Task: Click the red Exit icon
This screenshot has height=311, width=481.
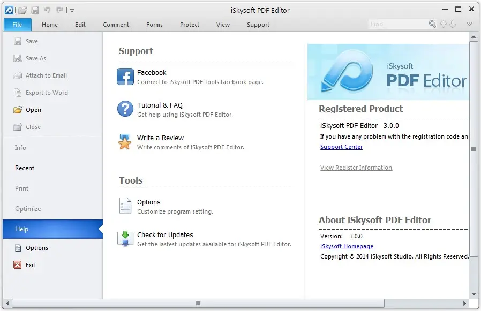Action: (18, 264)
